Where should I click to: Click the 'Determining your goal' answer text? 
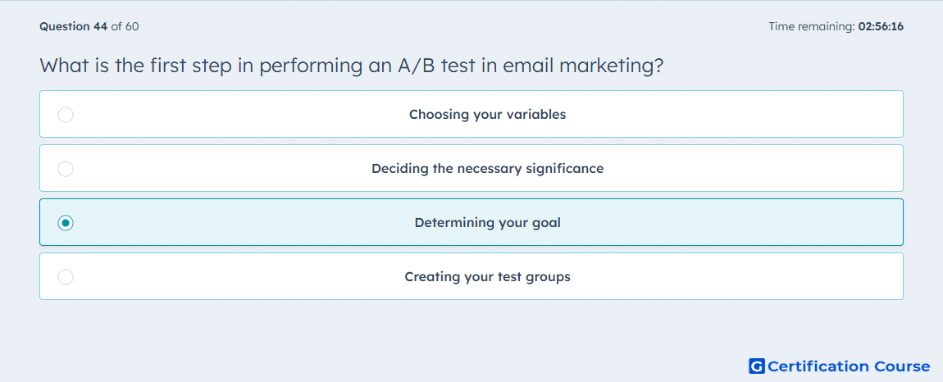[487, 223]
